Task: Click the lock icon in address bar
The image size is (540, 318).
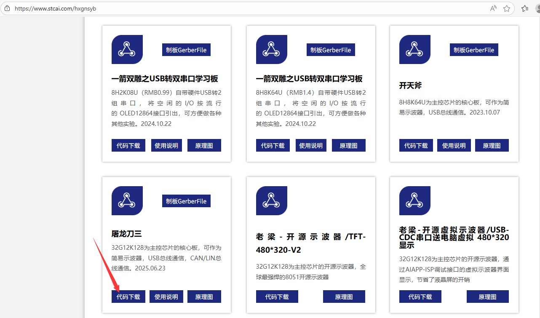Action: [x=7, y=8]
